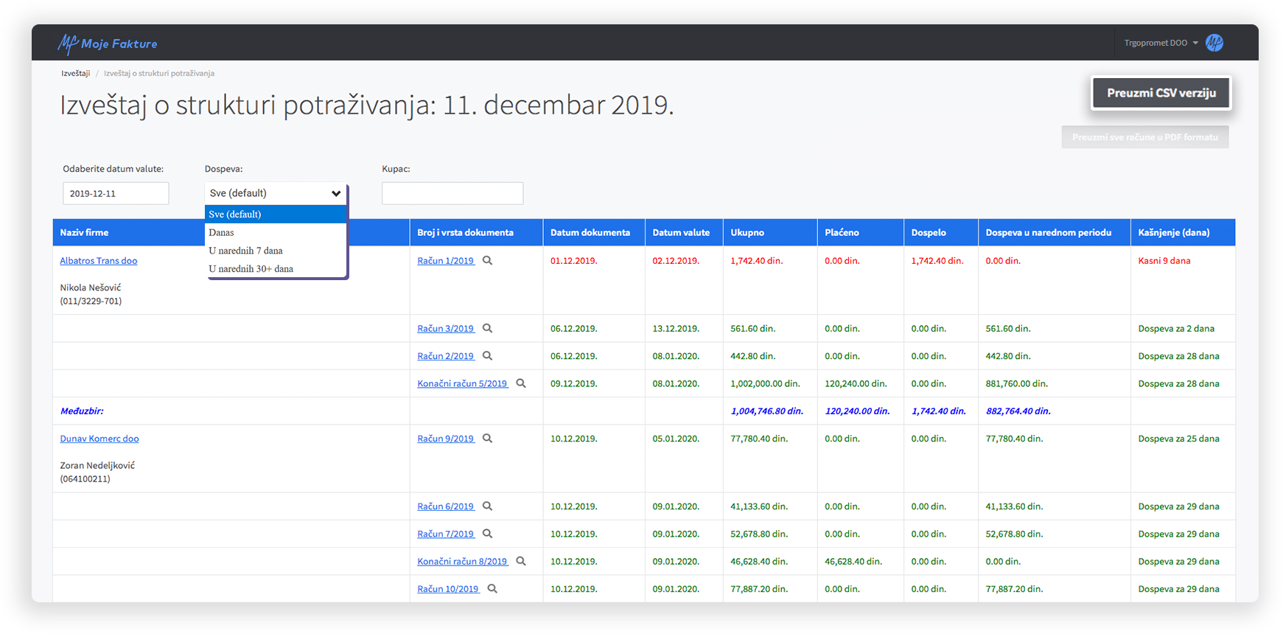1283x634 pixels.
Task: Expand the Trgopromet DOO company dropdown
Action: tap(1160, 43)
